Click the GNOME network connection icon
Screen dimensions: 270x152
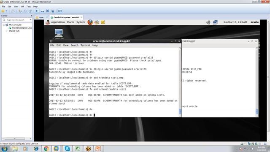click(x=215, y=22)
